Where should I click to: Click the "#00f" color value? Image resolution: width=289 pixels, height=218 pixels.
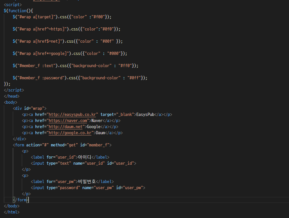tap(107, 41)
